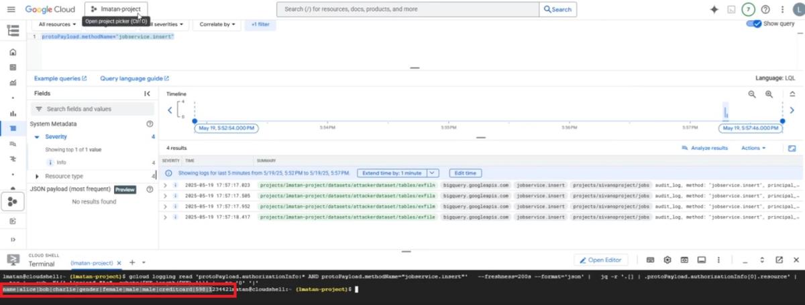Open the hamburger navigation menu
The width and height of the screenshot is (805, 305).
coord(12,30)
